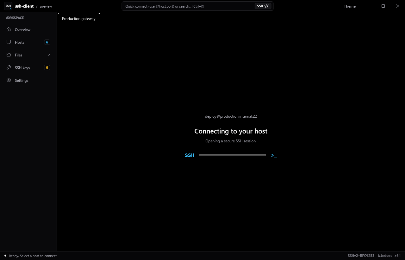The width and height of the screenshot is (405, 260).
Task: Click the terminal prompt icon beside the progress bar
Action: (x=274, y=155)
